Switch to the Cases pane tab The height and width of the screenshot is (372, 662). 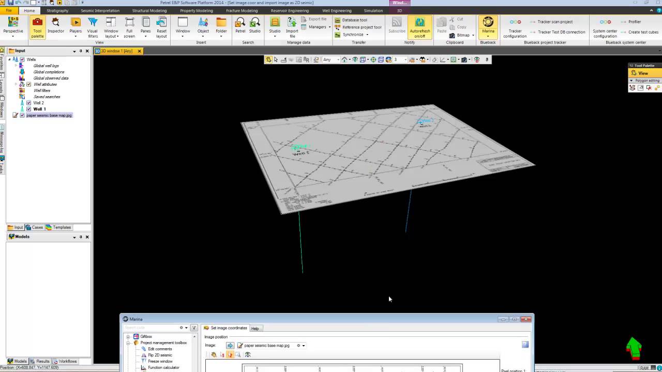pos(35,227)
